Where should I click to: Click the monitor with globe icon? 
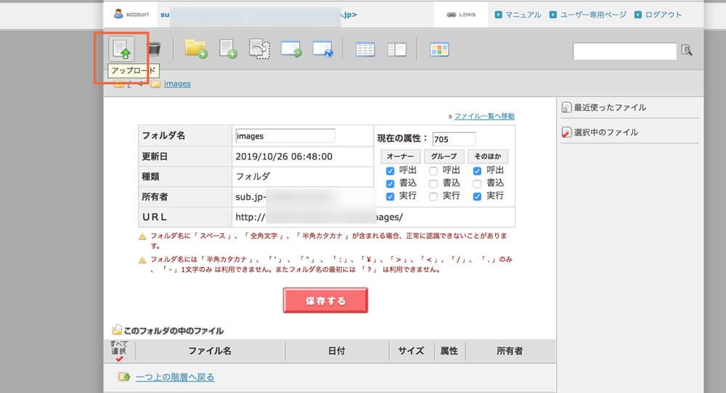coord(323,49)
